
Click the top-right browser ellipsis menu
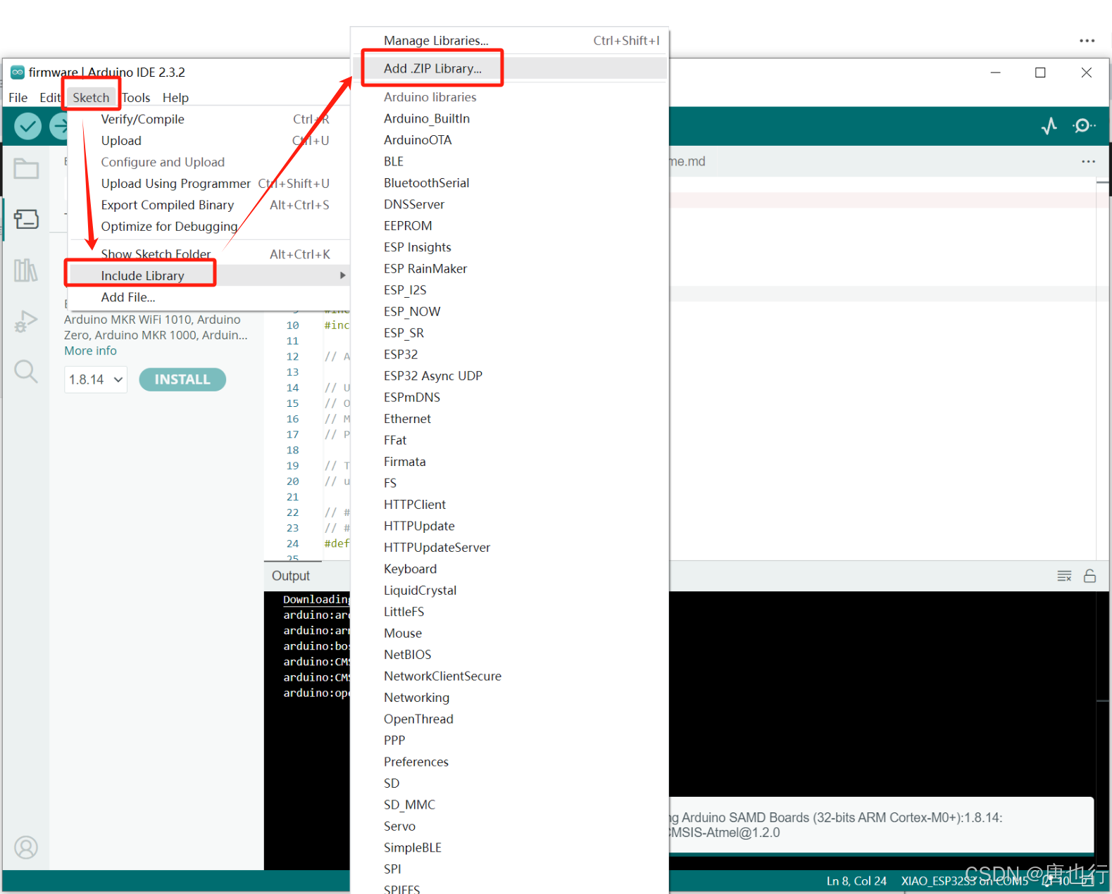coord(1087,41)
